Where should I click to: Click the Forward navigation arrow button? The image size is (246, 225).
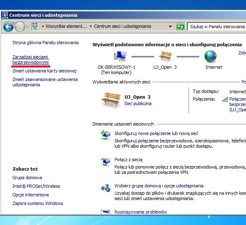19,27
